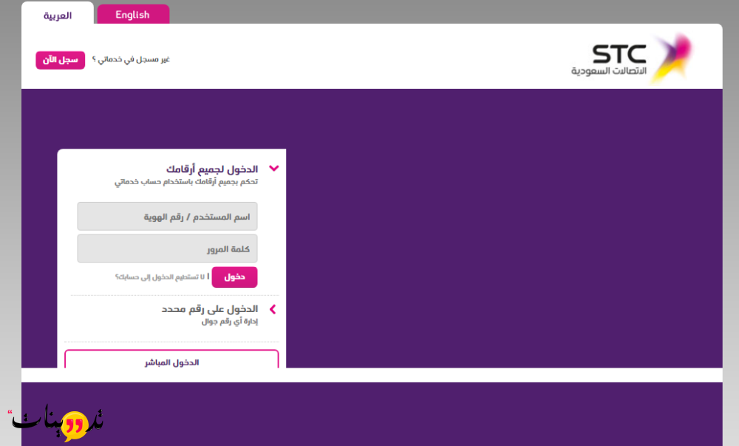The width and height of the screenshot is (739, 446).
Task: Click the تدوينات watermark logo
Action: point(55,422)
